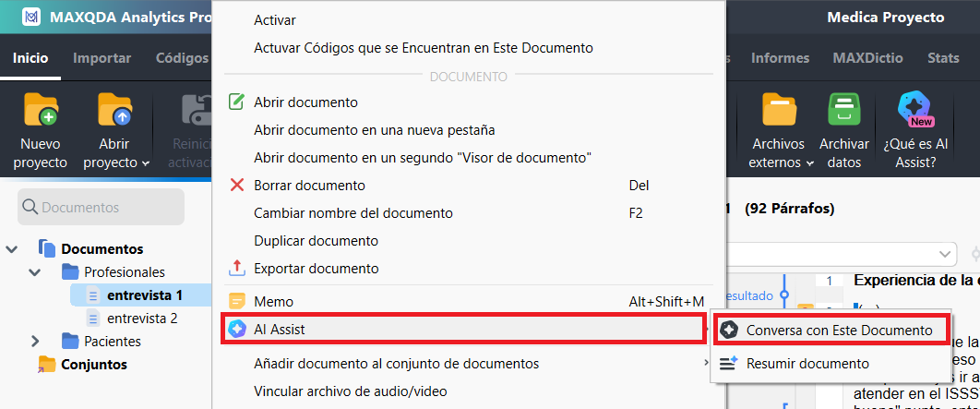The height and width of the screenshot is (409, 980).
Task: Click the Archivos externos folder icon
Action: (778, 110)
